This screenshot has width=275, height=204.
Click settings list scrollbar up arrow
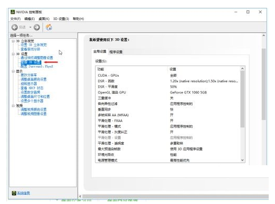pos(242,69)
